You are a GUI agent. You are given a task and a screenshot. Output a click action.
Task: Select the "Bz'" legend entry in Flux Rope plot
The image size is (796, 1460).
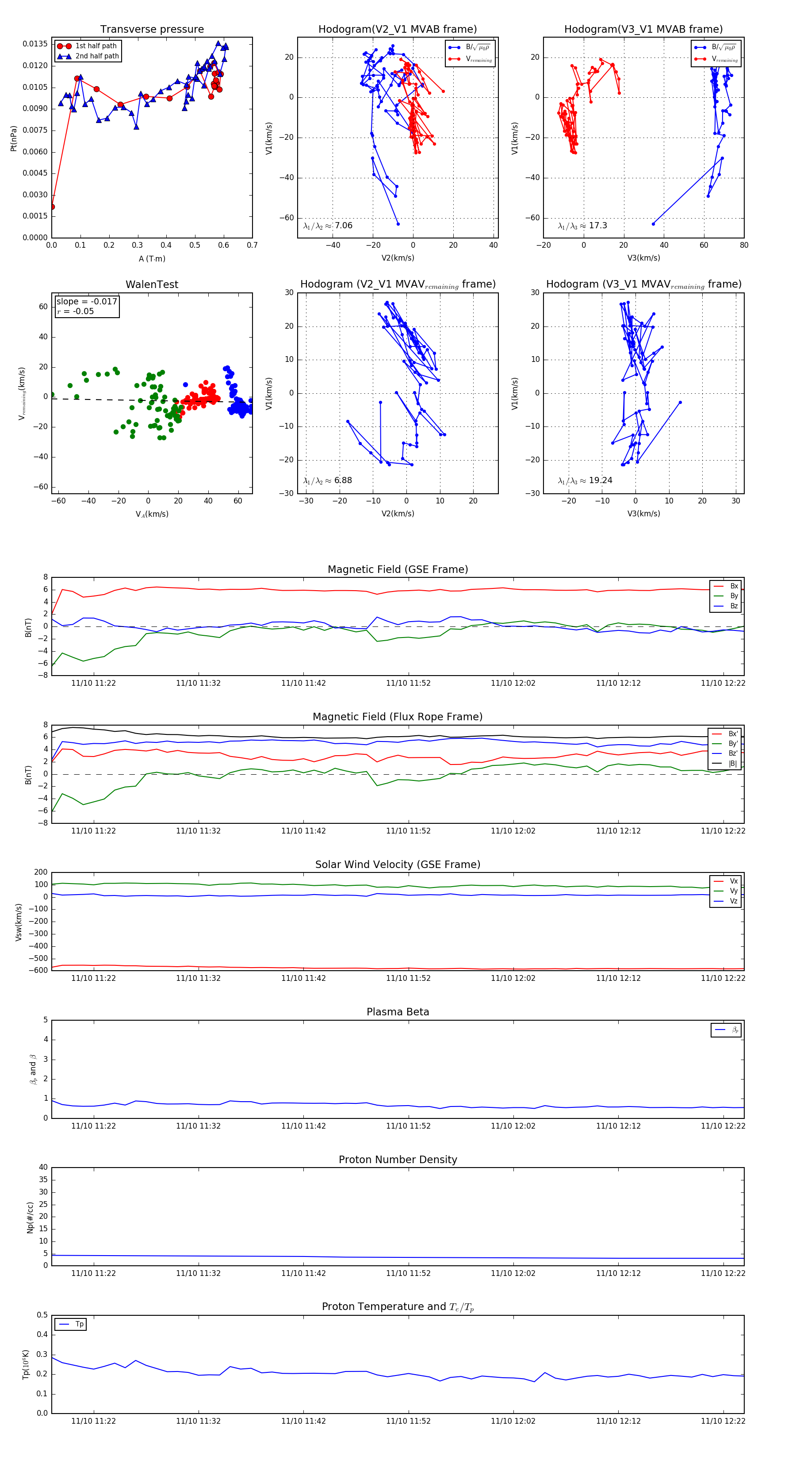(725, 754)
